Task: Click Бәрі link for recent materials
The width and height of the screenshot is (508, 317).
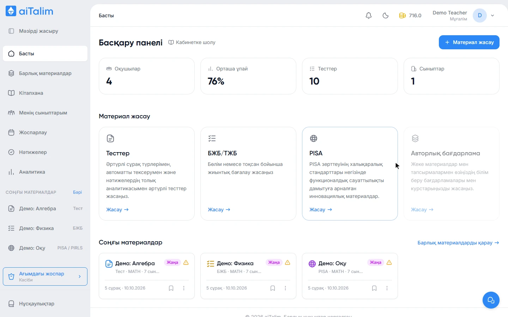Action: (x=77, y=192)
